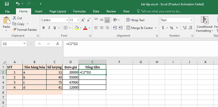This screenshot has height=107, width=218.
Task: Click the Copy button
Action: pyautogui.click(x=19, y=24)
